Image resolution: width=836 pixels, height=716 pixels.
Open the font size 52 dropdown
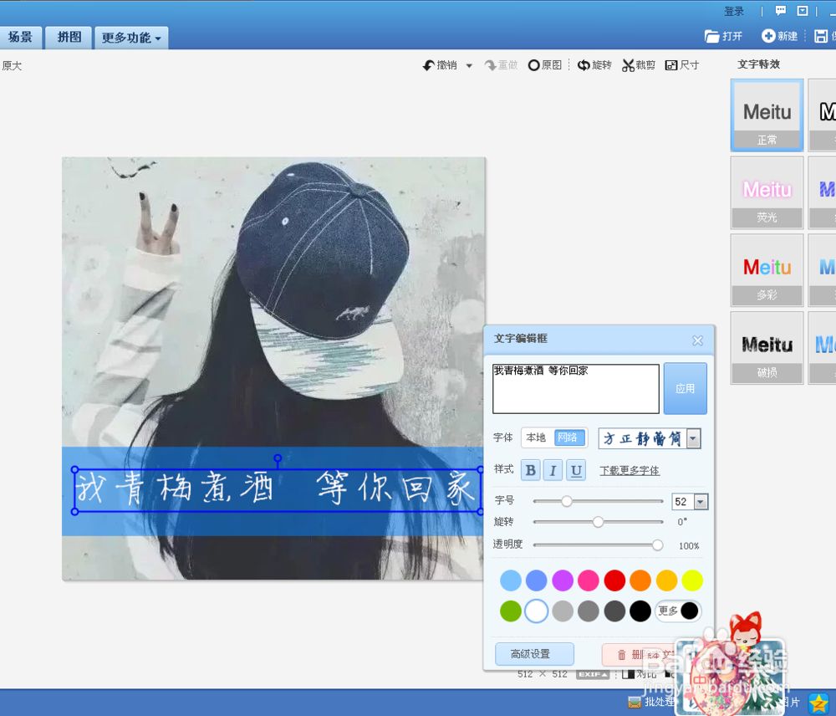click(x=700, y=500)
